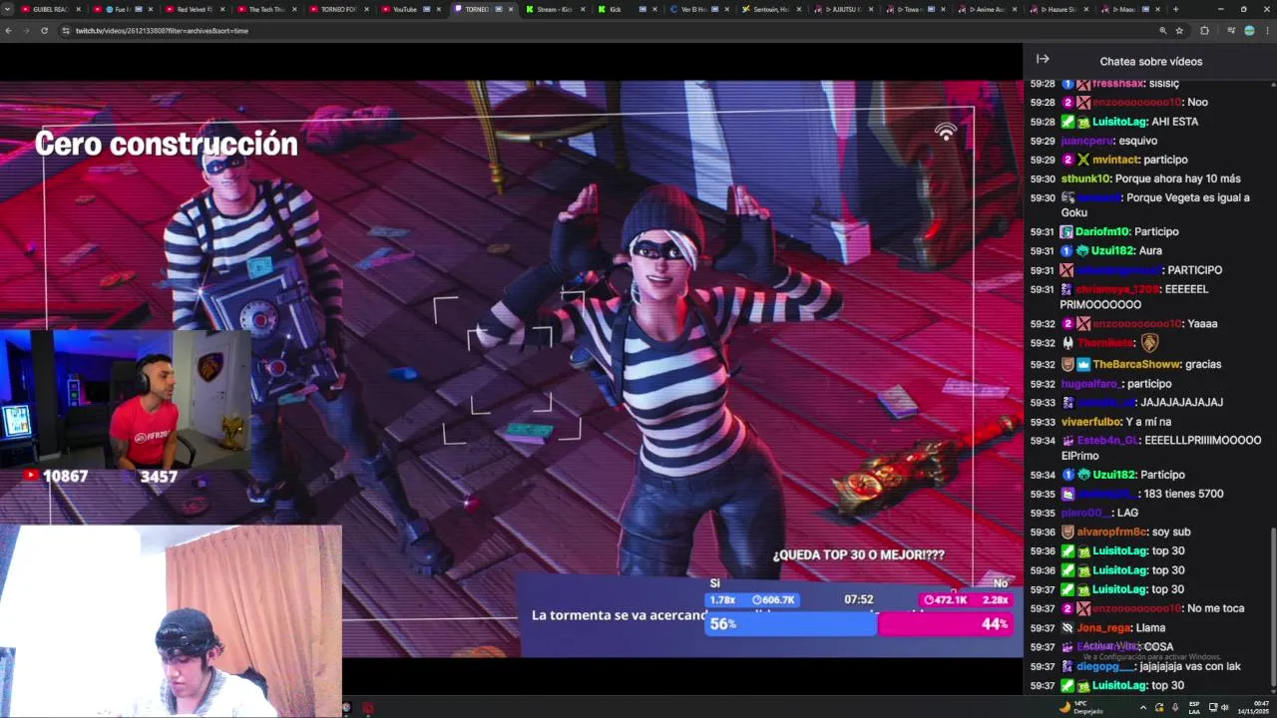Click the '183 tienes 5700' chat message

pyautogui.click(x=1183, y=494)
